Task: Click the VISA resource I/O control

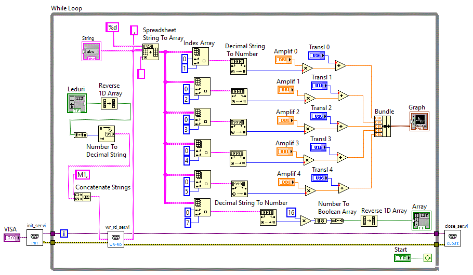Action: pos(11,238)
